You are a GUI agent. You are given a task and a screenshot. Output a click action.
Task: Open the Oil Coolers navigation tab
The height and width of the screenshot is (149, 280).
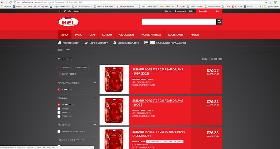click(x=127, y=35)
